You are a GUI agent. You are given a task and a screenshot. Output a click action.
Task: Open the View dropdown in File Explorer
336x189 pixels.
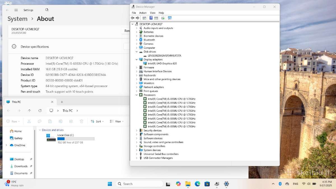[117, 121]
